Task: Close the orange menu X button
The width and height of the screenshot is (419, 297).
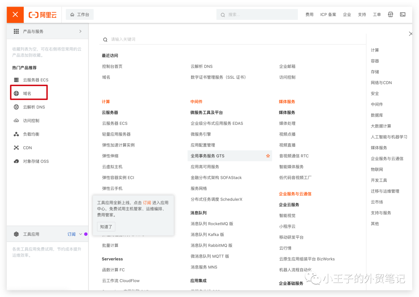Action: tap(15, 15)
